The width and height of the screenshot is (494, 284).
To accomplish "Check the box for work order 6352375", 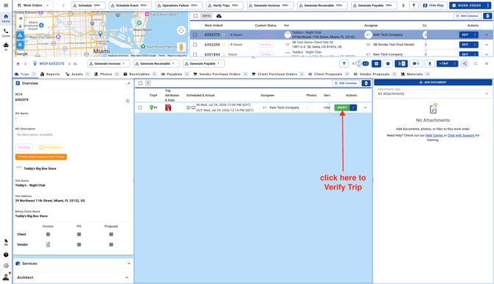I will [195, 35].
